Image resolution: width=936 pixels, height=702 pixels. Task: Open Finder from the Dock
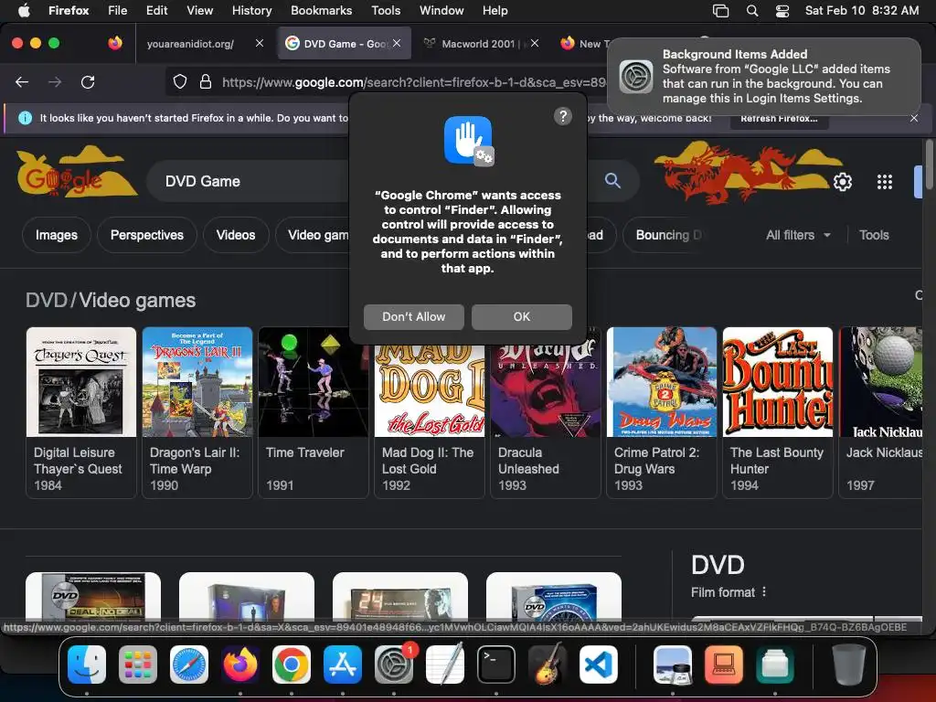(87, 665)
